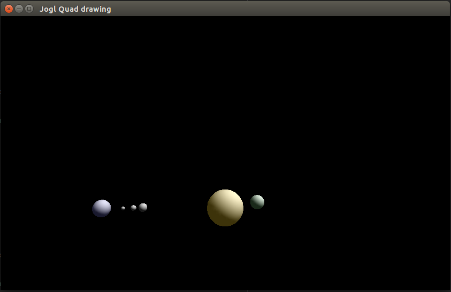This screenshot has width=451, height=292.
Task: Minimize the Jogl Quad drawing window
Action: (19, 9)
